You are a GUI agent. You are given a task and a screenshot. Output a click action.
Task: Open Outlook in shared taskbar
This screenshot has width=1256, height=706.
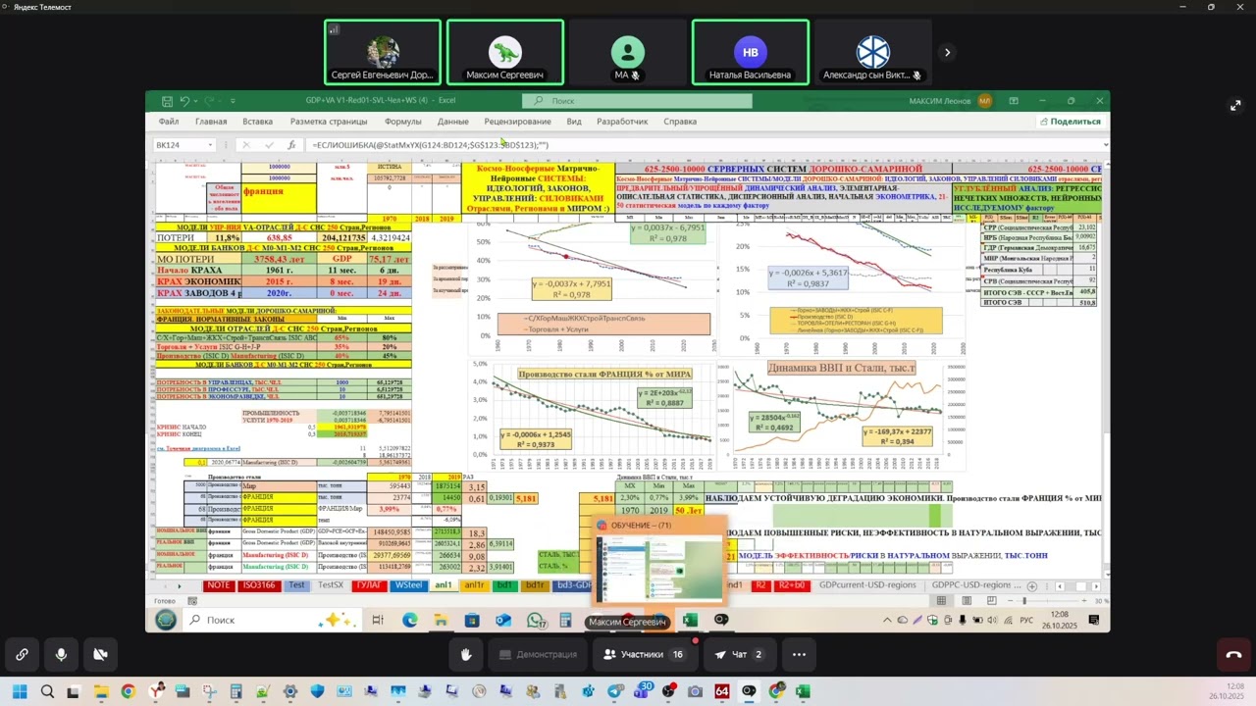pyautogui.click(x=503, y=620)
